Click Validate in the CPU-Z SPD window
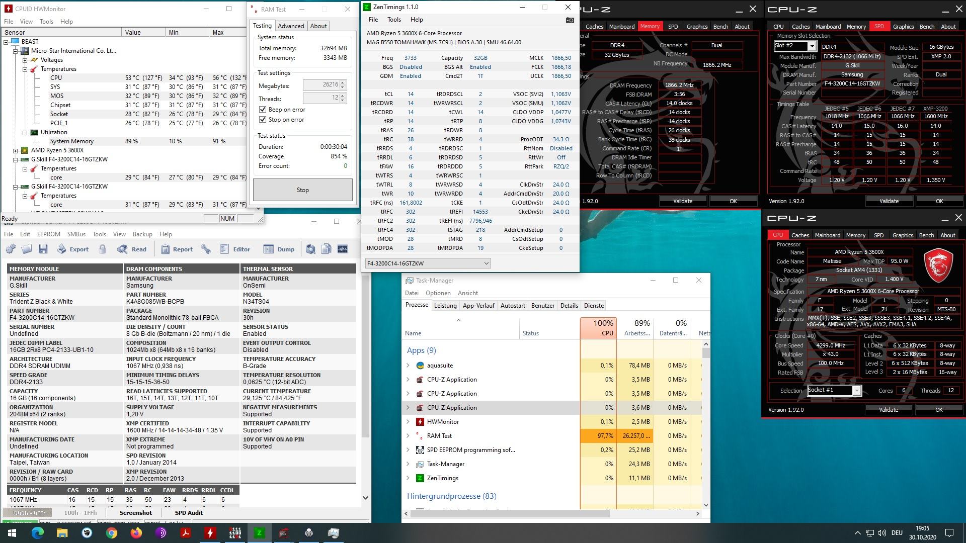 pos(889,201)
